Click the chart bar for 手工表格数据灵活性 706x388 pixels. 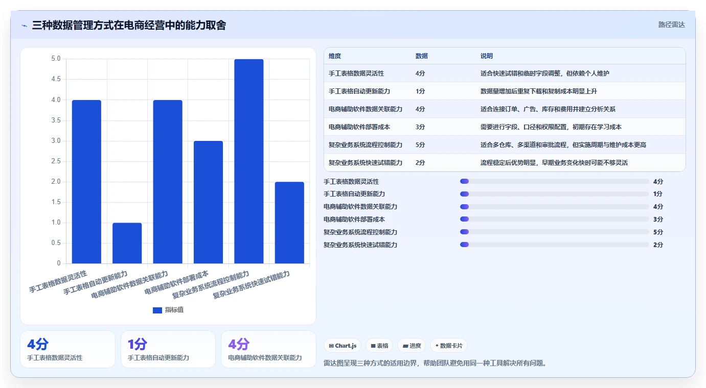point(86,182)
